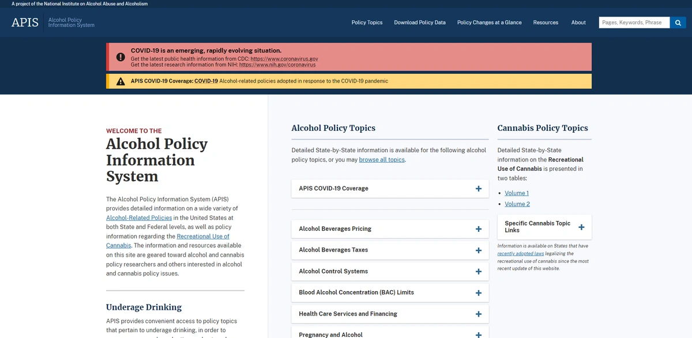
Task: Click the Underage Drinking heading
Action: (x=144, y=307)
